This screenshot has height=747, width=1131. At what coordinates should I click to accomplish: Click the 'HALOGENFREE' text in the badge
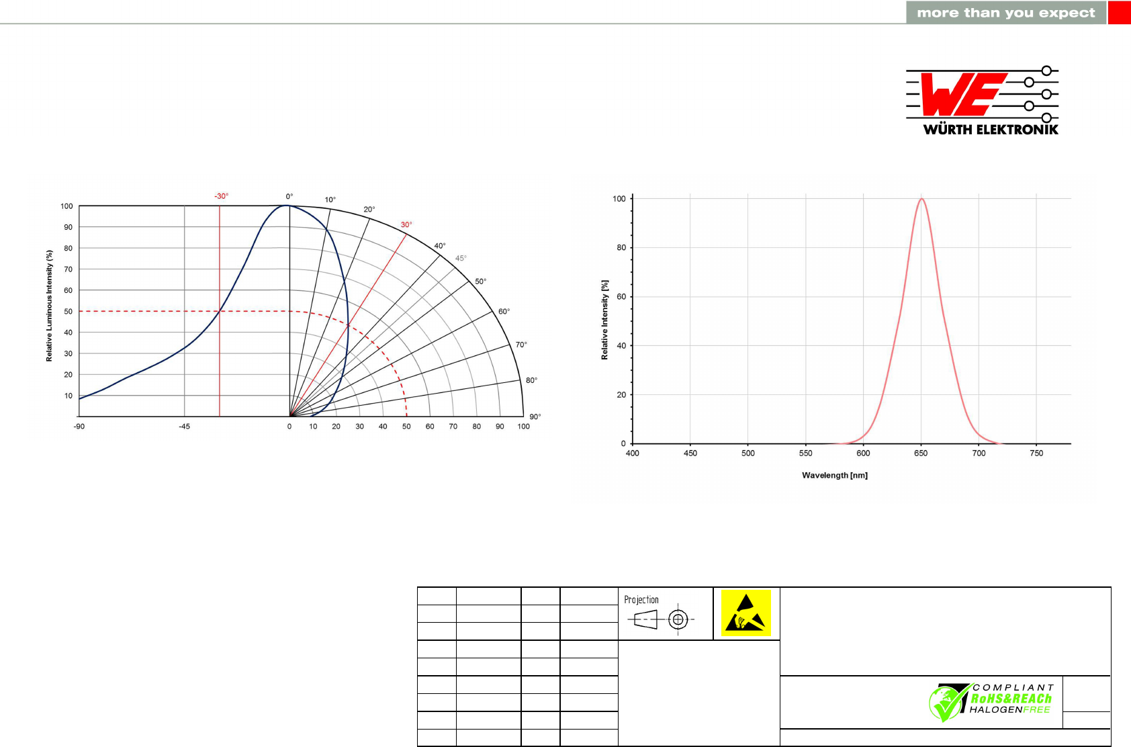1009,710
